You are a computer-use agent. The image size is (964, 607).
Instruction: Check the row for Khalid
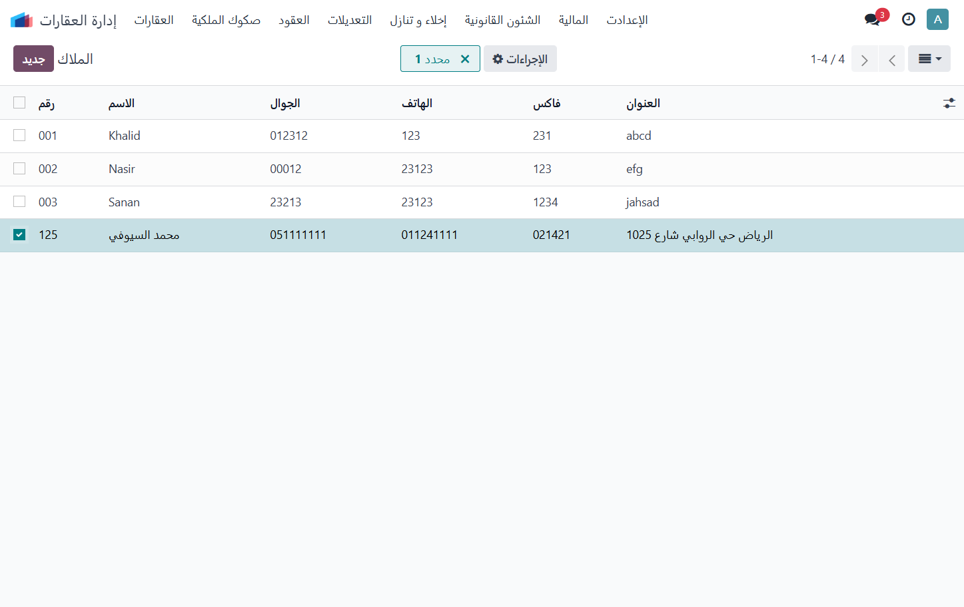coord(19,135)
